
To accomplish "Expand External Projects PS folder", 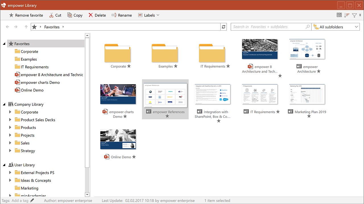I will 10,173.
